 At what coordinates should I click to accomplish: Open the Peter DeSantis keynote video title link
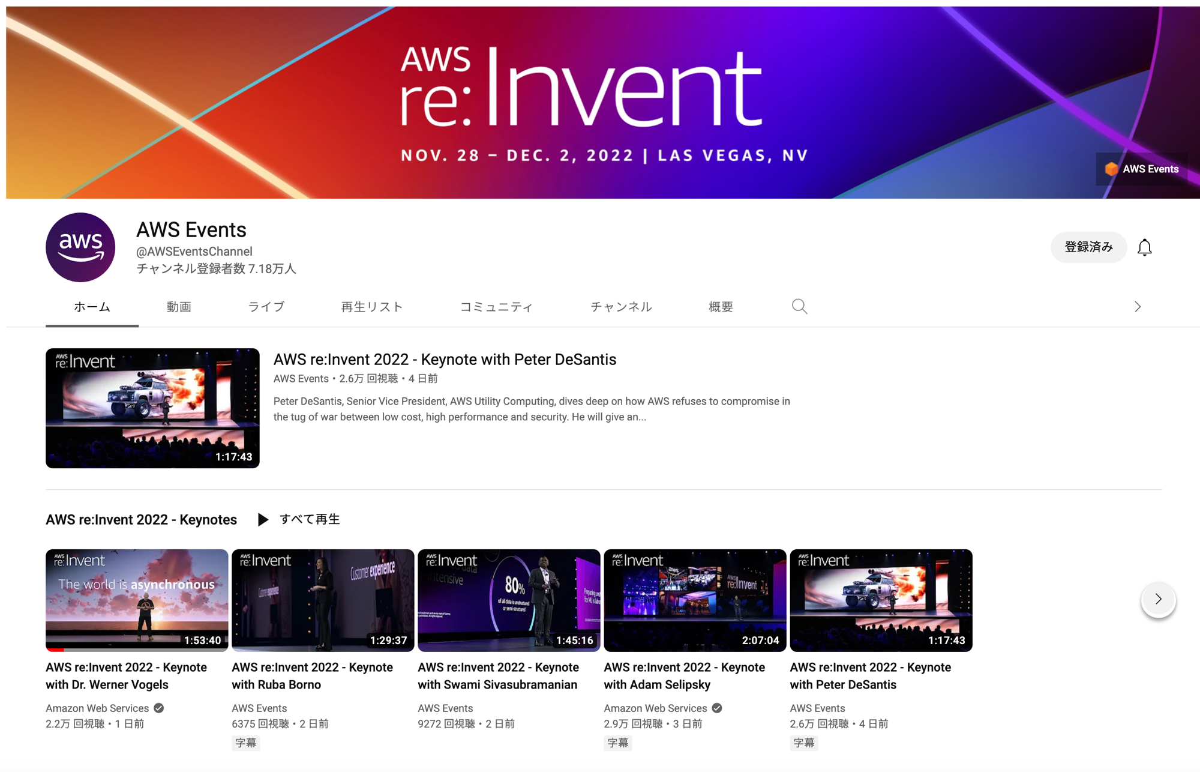(445, 359)
